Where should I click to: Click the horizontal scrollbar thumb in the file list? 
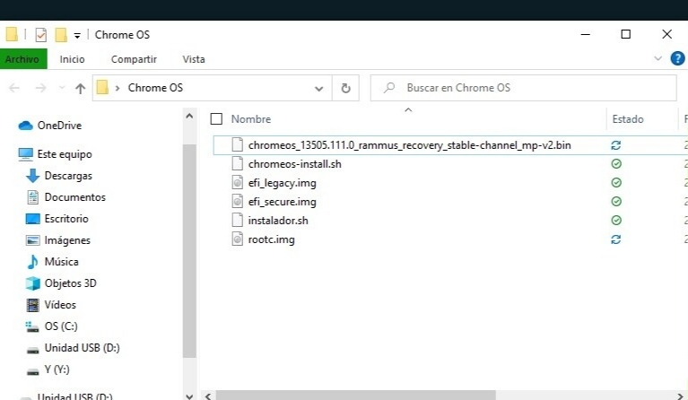(355, 396)
